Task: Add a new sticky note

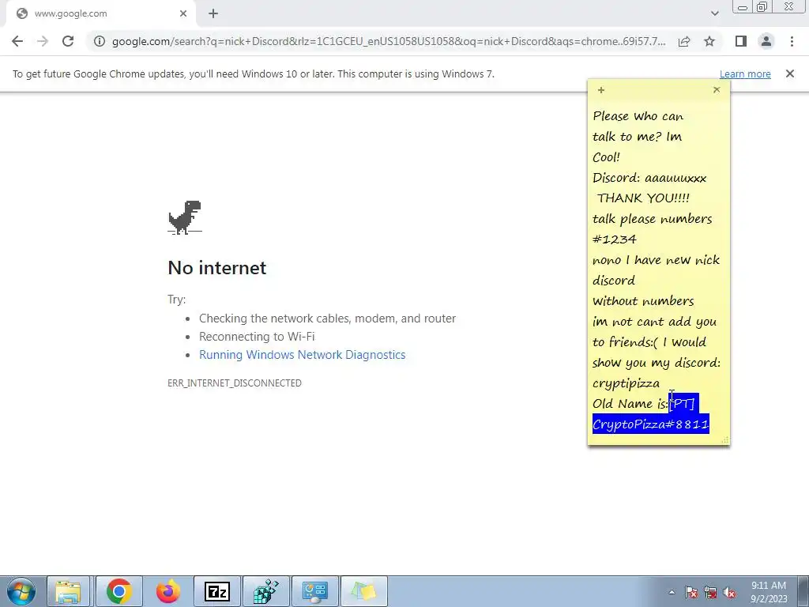Action: [x=601, y=90]
